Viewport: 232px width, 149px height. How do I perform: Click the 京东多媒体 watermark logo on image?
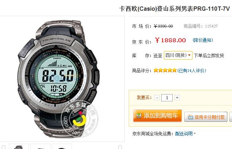point(80,119)
